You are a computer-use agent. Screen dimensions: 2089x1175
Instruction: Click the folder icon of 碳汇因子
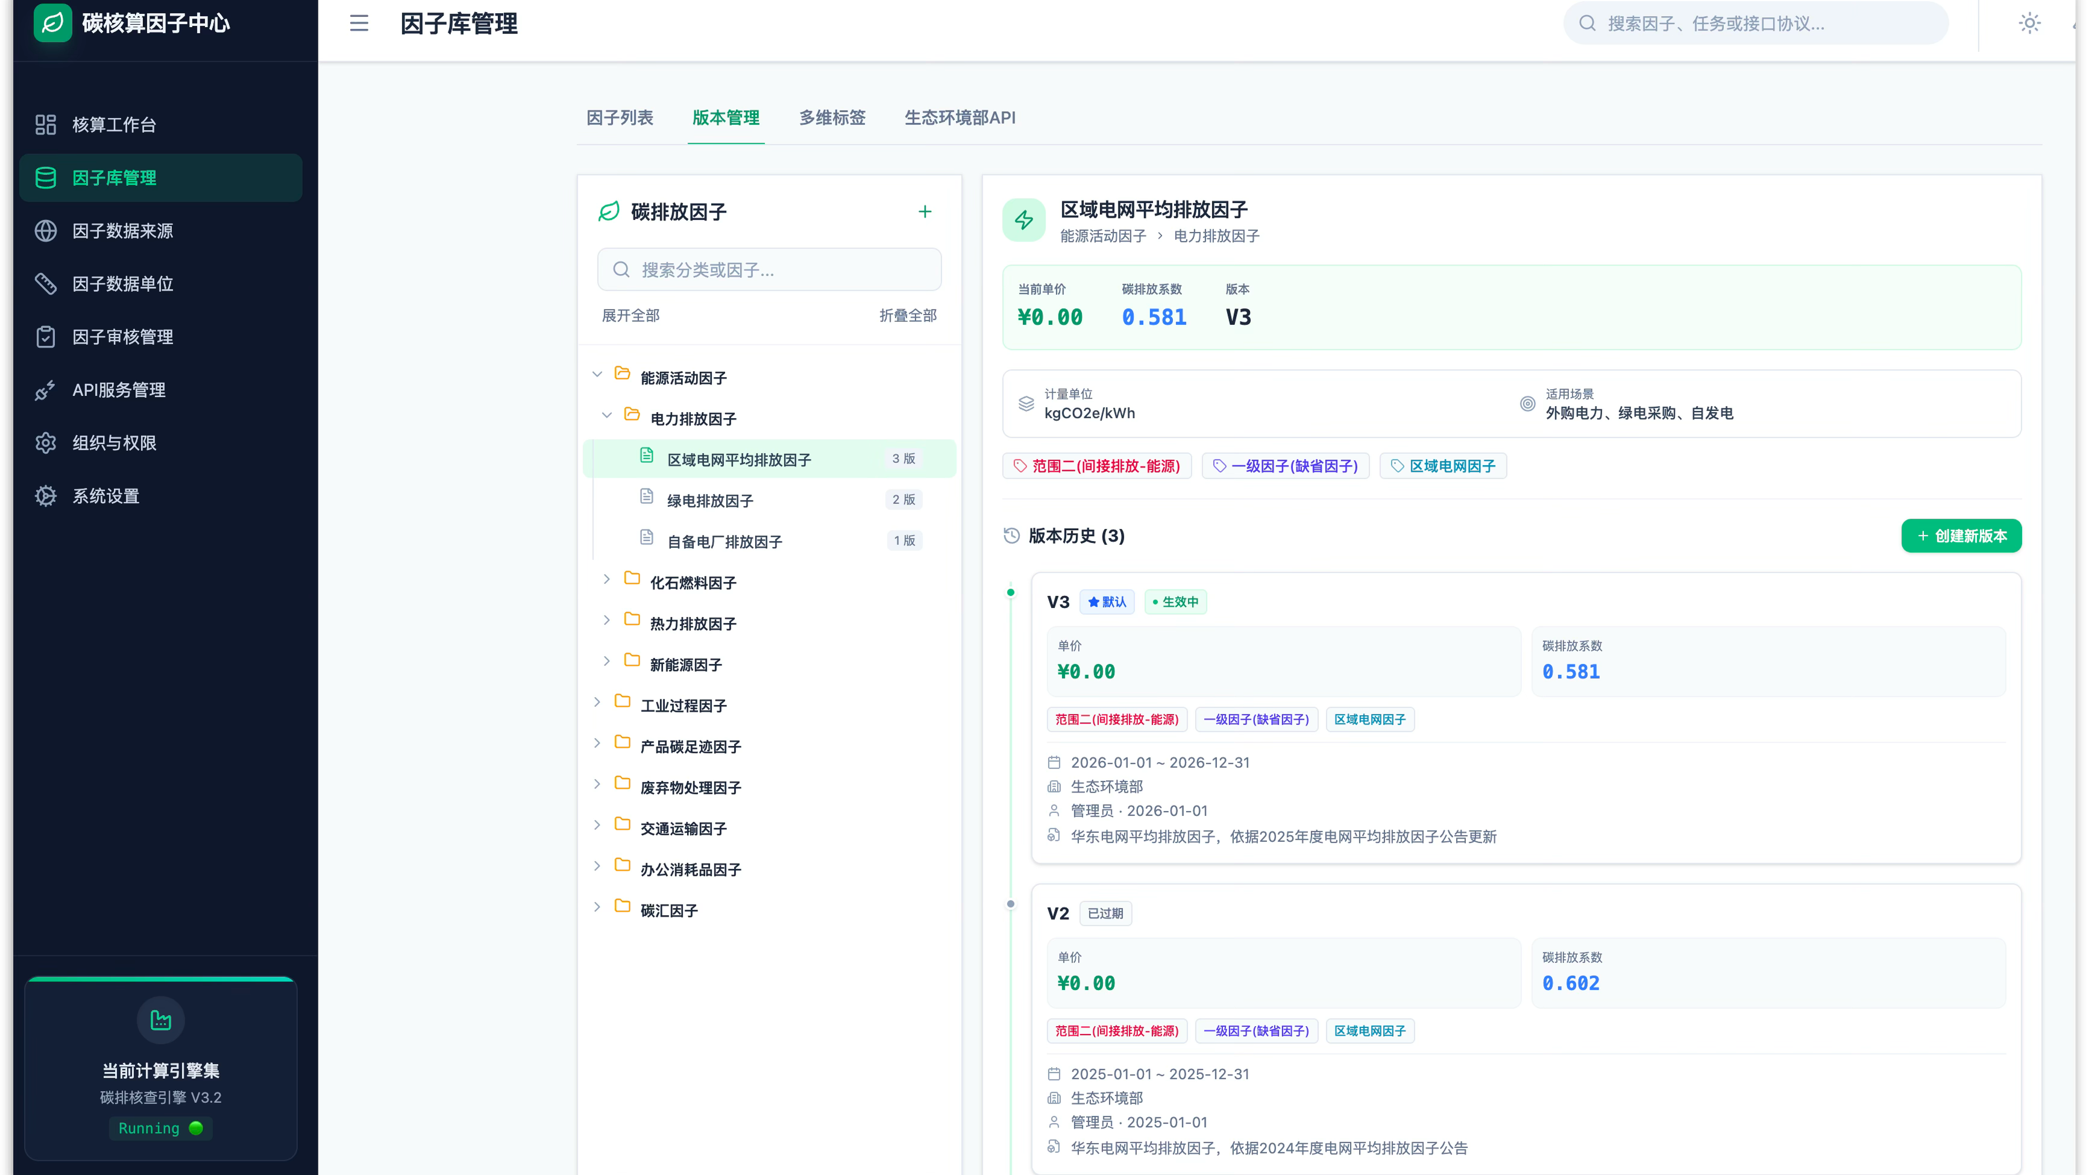623,906
